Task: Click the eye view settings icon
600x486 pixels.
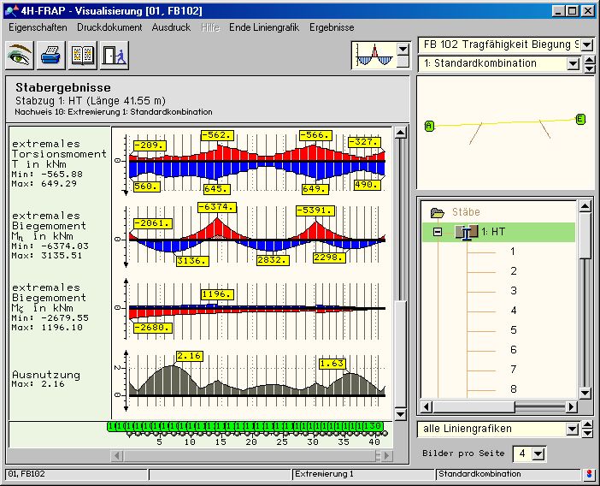Action: [19, 56]
